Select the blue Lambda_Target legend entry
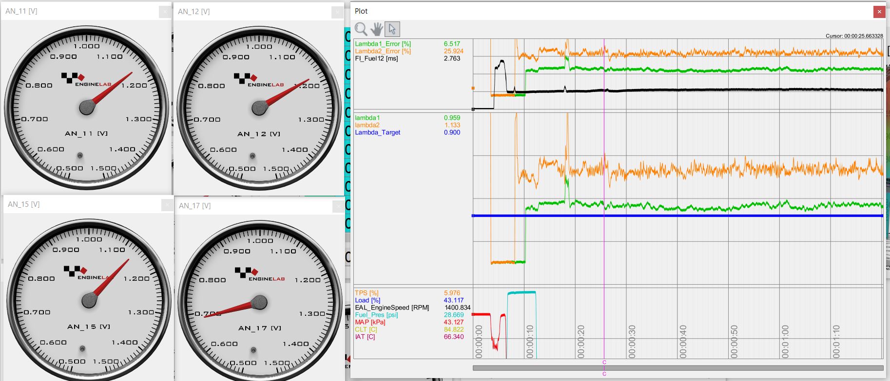Image resolution: width=890 pixels, height=381 pixels. (377, 132)
